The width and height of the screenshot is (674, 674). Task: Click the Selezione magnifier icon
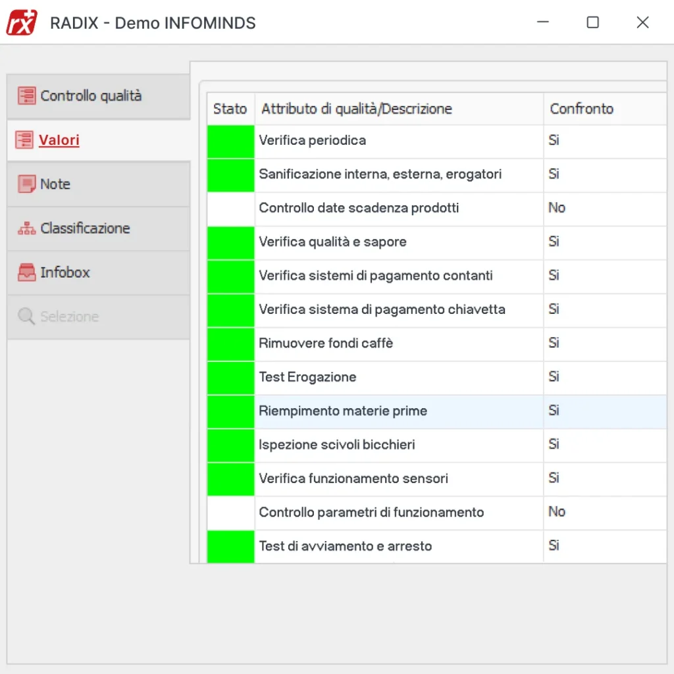point(26,316)
